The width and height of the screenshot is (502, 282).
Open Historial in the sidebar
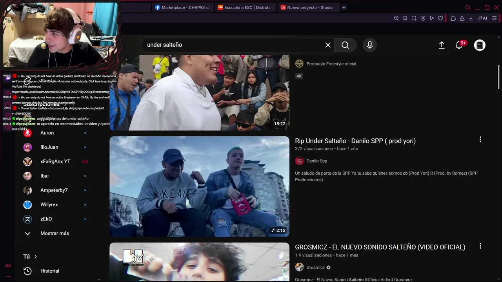pyautogui.click(x=57, y=271)
